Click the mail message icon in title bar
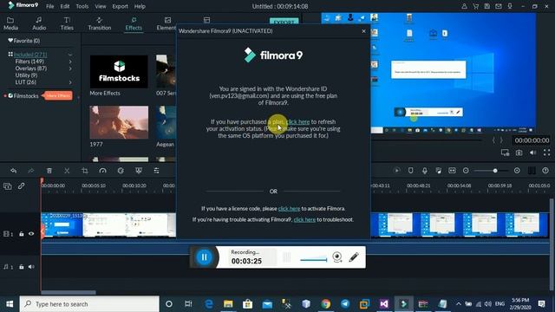Viewport: 555px width, 312px height. tap(499, 6)
